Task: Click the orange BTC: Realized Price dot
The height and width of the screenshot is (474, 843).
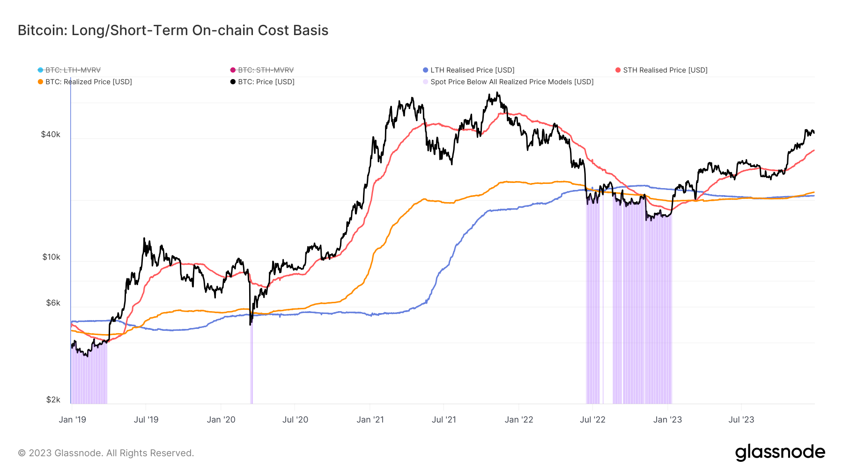Action: (x=41, y=82)
